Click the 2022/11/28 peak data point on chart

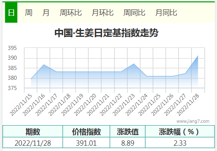tap(198, 56)
